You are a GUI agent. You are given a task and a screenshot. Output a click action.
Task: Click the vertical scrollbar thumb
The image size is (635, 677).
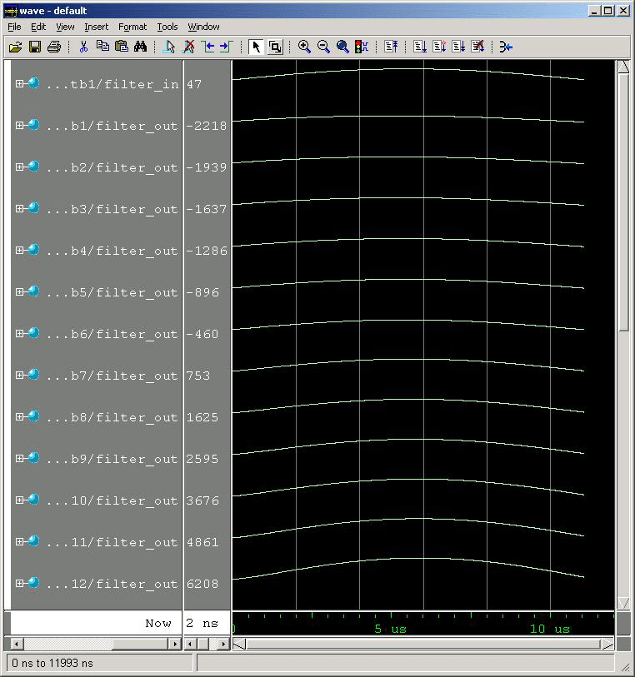coord(623,203)
